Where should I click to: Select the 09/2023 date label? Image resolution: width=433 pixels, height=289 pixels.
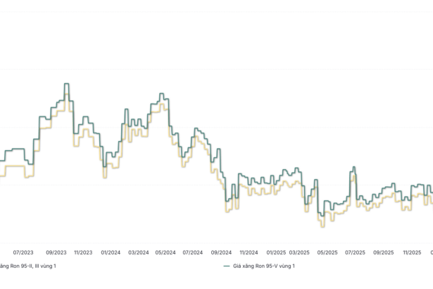tap(56, 252)
